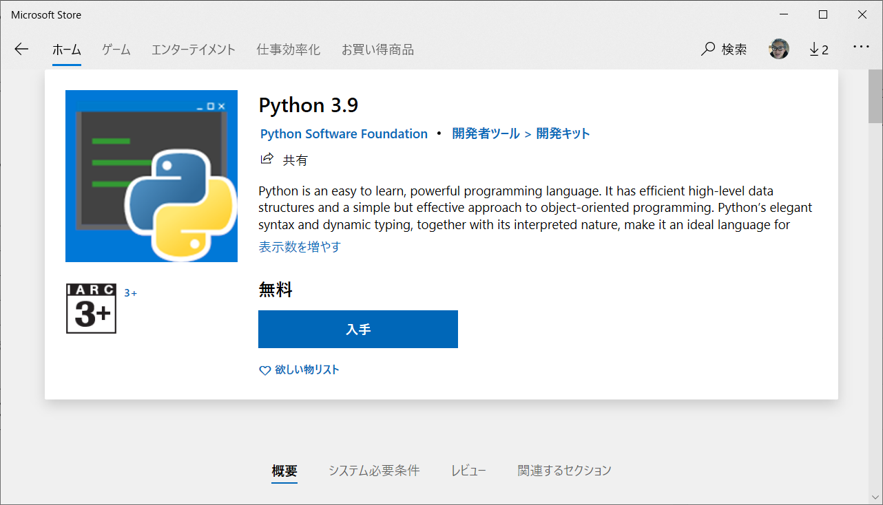Maximize the Microsoft Store window
The image size is (883, 505).
(x=823, y=14)
